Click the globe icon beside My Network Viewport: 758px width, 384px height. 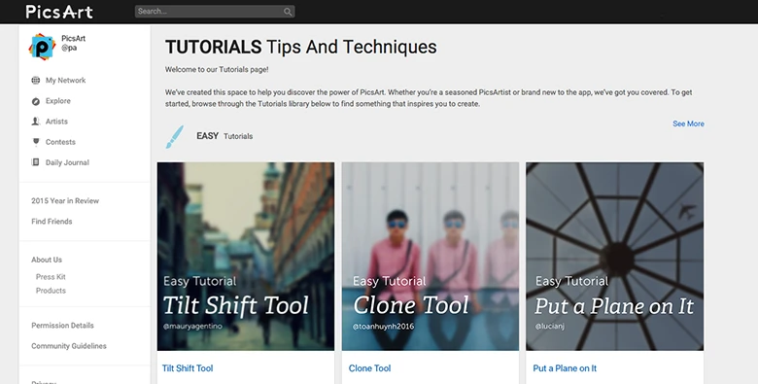pos(36,81)
